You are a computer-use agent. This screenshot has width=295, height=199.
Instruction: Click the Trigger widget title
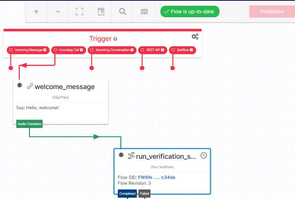[100, 39]
